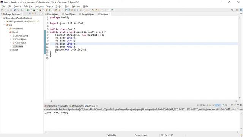Open the External Tools dropdown arrow
The image size is (243, 137).
(x=43, y=10)
